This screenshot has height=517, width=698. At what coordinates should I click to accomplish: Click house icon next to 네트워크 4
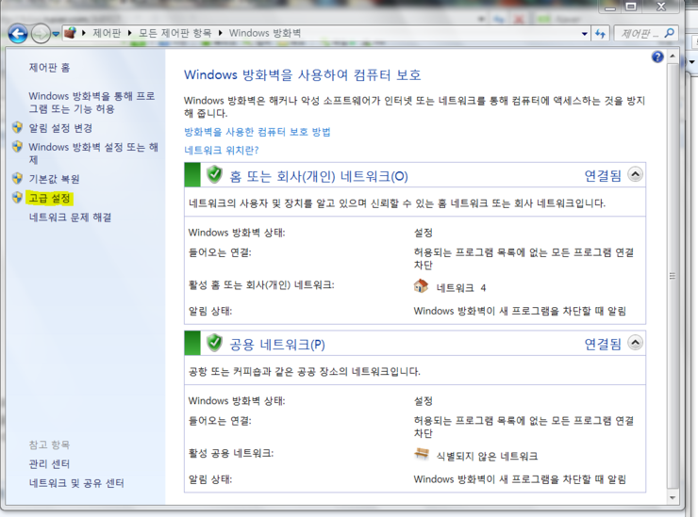[x=421, y=286]
